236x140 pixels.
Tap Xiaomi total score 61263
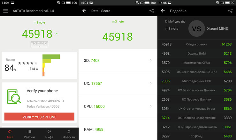(x=227, y=44)
